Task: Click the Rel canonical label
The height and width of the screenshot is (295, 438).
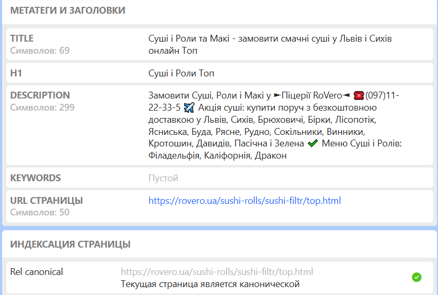Action: [x=37, y=272]
